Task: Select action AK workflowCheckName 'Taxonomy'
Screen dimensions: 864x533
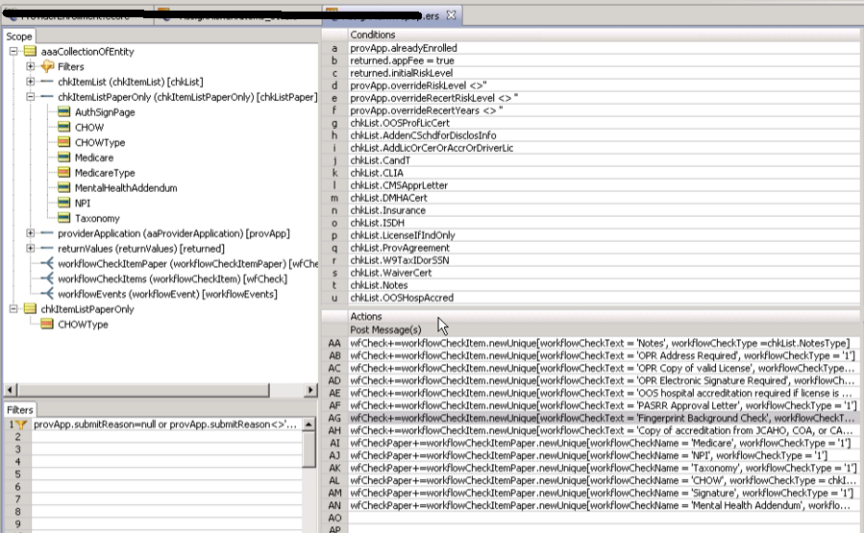Action: click(604, 468)
